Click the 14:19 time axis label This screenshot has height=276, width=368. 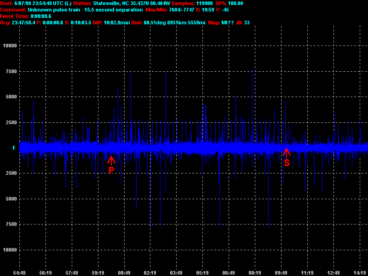coord(359,272)
